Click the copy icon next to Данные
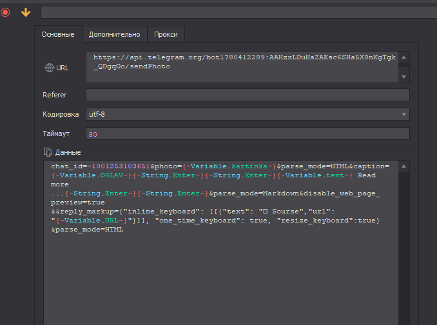The image size is (437, 325). [x=47, y=152]
